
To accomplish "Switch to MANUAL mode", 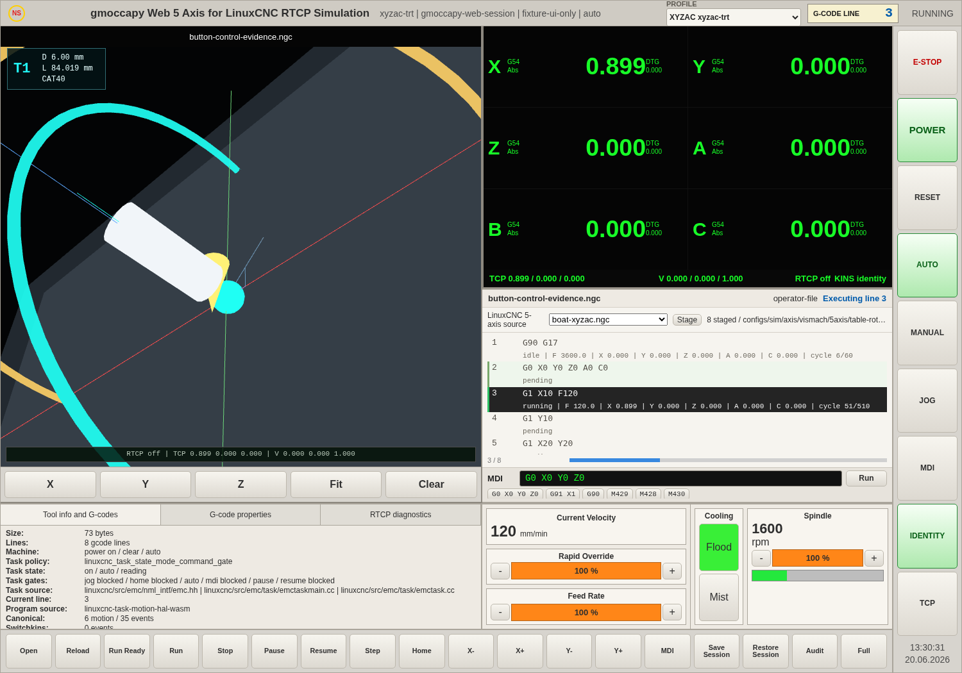I will [927, 333].
